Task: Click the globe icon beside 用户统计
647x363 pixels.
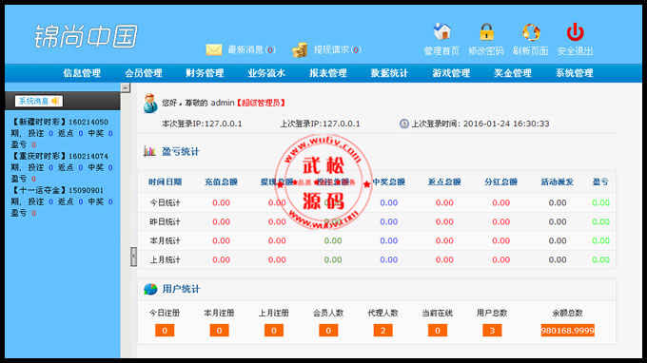Action: point(150,289)
